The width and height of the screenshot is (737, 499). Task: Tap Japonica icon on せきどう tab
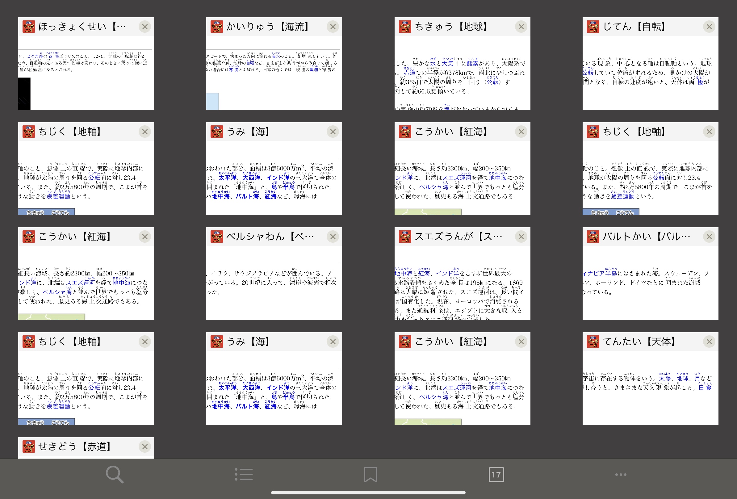(x=28, y=447)
